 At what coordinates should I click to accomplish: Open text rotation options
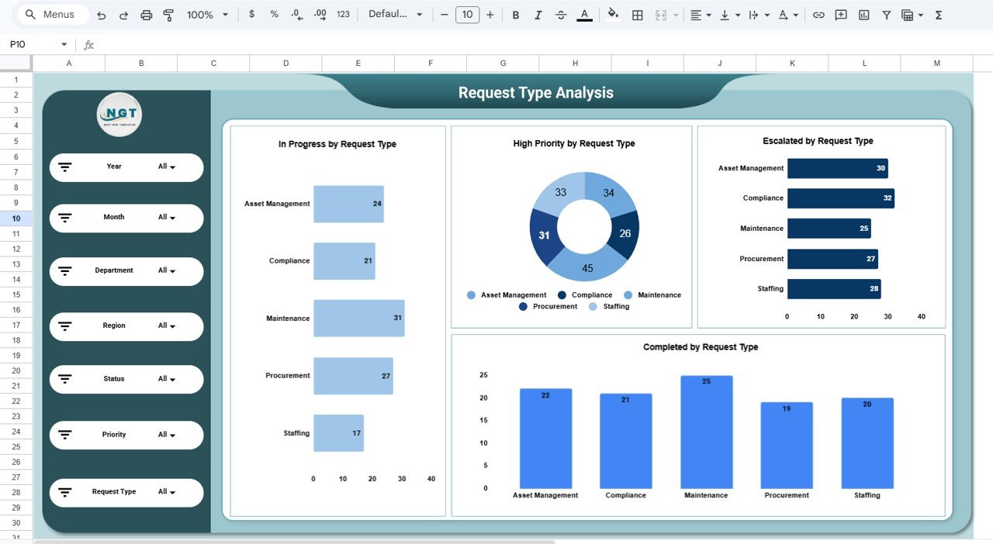click(x=788, y=15)
